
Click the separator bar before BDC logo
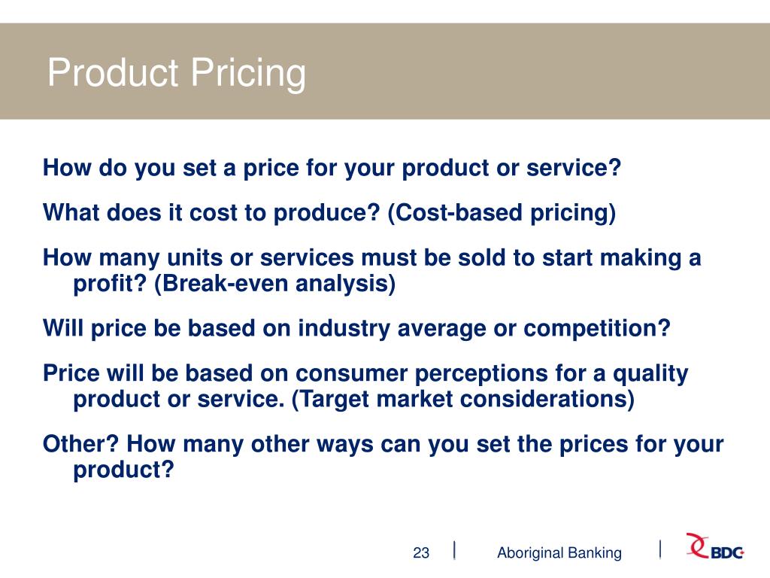[x=660, y=549]
